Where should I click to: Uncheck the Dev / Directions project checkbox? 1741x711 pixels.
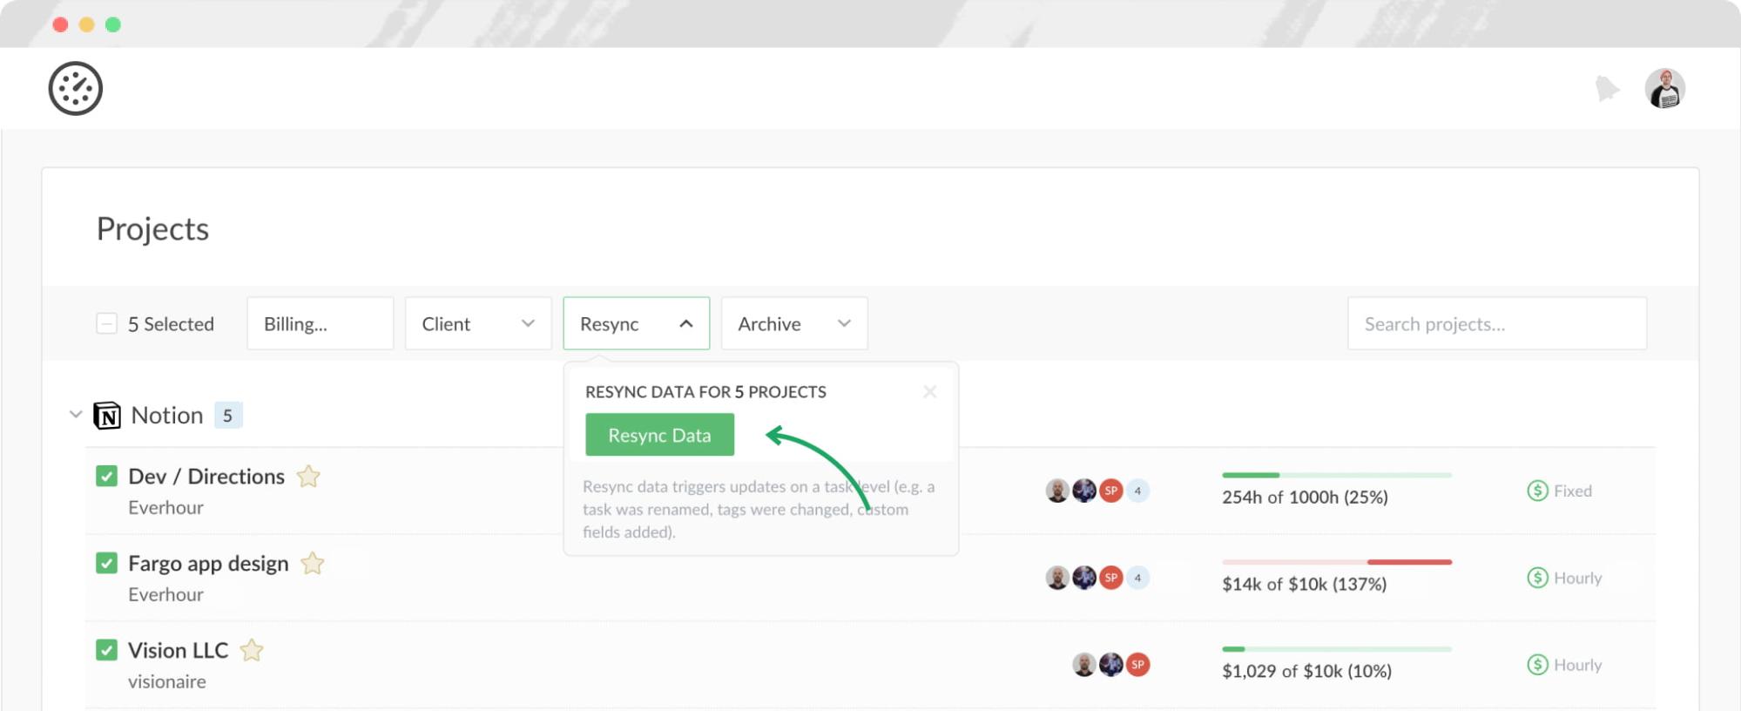[x=105, y=476]
